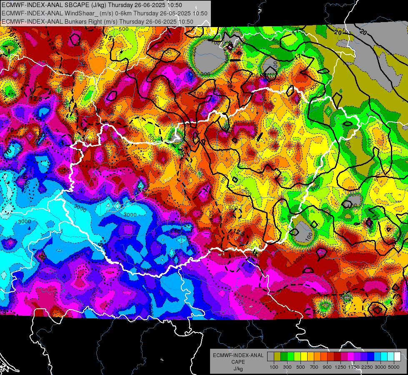Click the WindShear_ 0-6km title line

[x=104, y=13]
